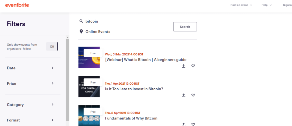Favorite Is It Too Late to Invest event

(x=193, y=95)
